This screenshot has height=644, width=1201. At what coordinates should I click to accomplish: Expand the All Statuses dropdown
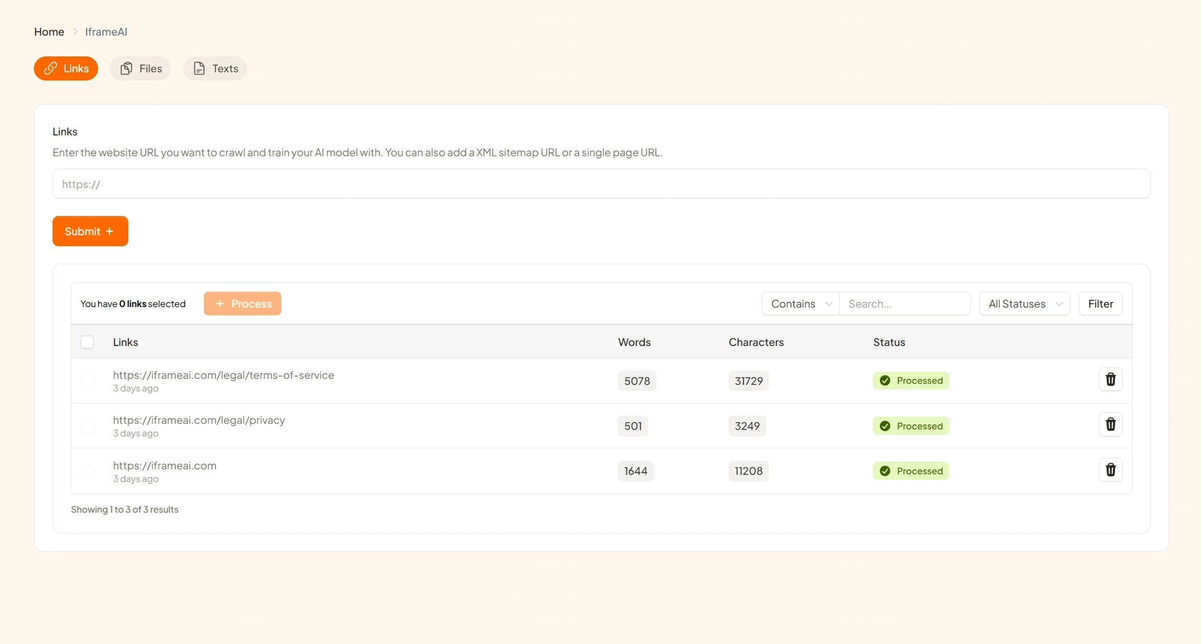click(x=1024, y=304)
